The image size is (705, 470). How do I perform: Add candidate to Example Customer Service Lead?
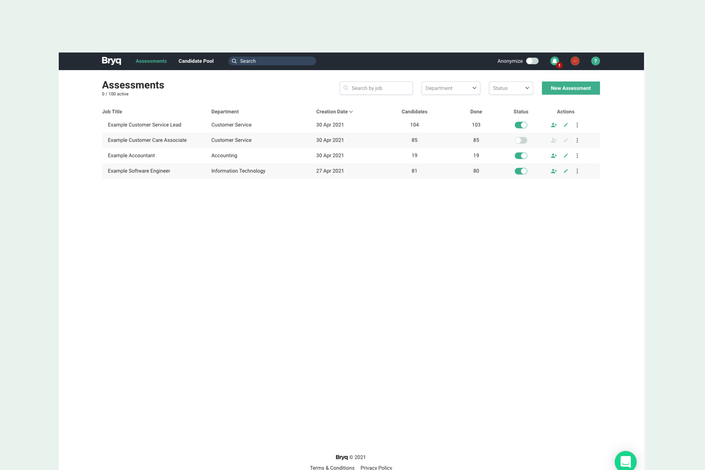coord(554,125)
